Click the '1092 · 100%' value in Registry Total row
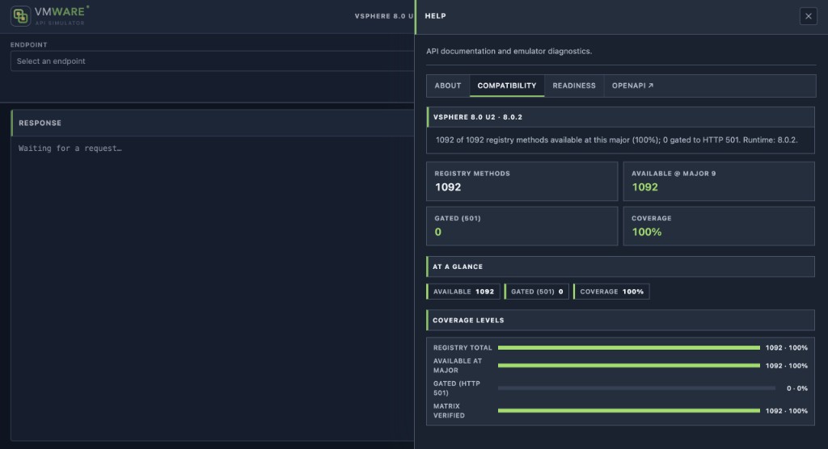This screenshot has height=449, width=828. (786, 348)
